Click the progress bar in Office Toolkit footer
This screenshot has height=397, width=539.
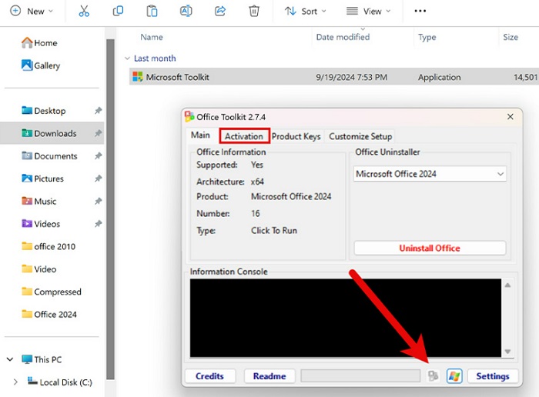[x=360, y=375]
